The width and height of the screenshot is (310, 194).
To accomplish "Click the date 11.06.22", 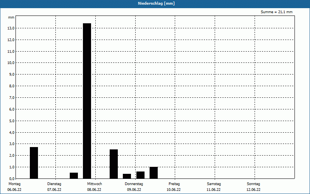I will click(214, 190).
